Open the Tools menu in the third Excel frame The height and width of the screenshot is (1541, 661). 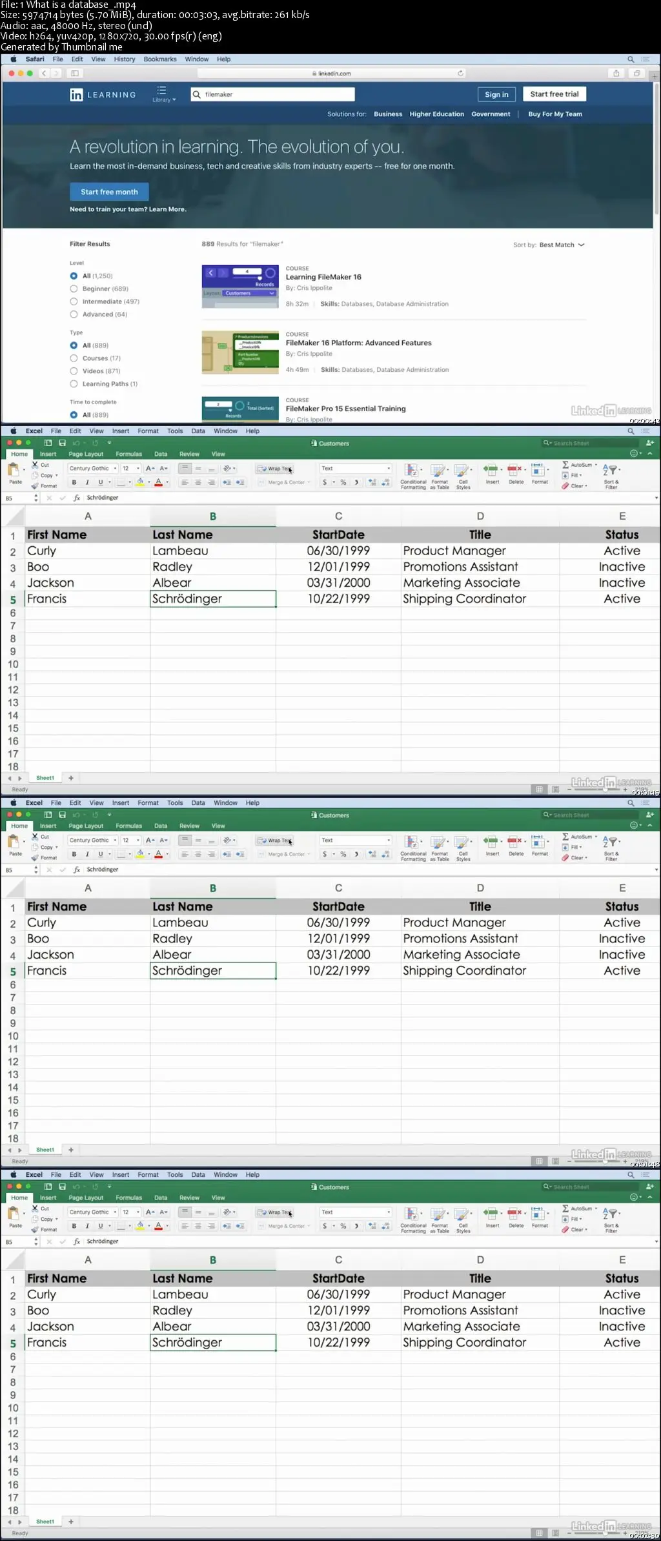coord(175,1175)
